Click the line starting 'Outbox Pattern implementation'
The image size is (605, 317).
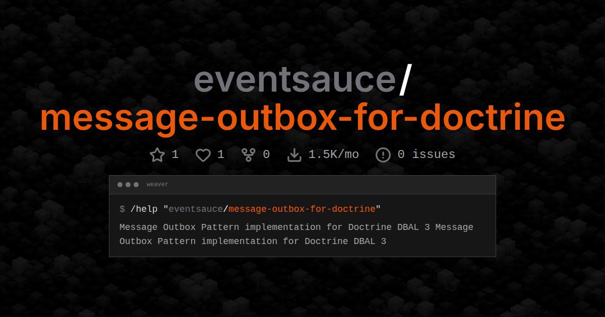(253, 242)
